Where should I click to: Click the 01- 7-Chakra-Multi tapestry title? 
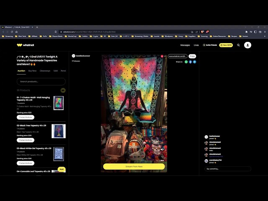coord(33,99)
